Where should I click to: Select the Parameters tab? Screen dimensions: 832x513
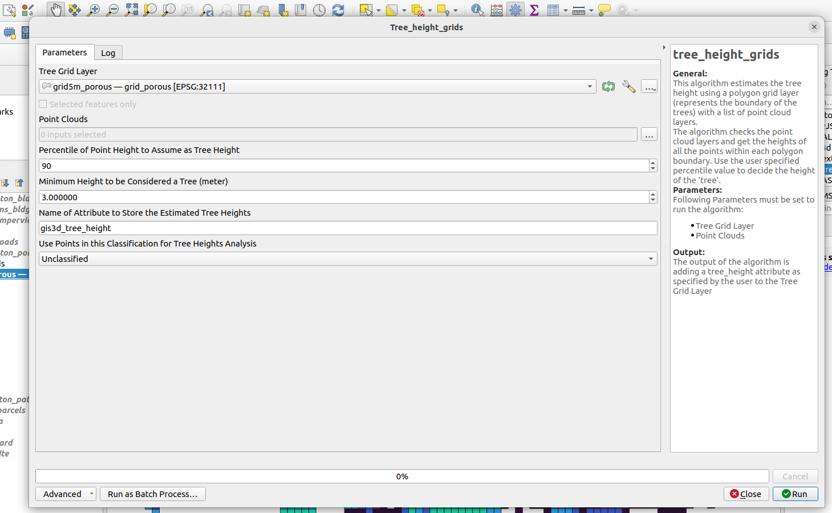point(64,52)
